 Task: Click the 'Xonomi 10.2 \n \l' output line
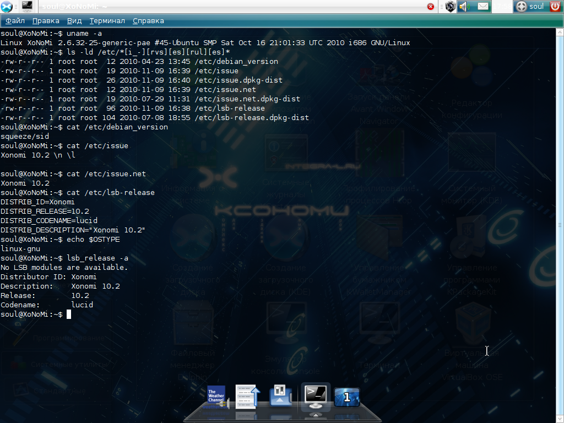pos(38,155)
